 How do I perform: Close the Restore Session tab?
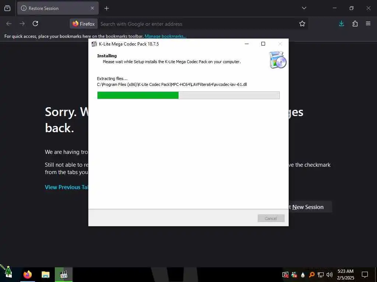pyautogui.click(x=92, y=8)
